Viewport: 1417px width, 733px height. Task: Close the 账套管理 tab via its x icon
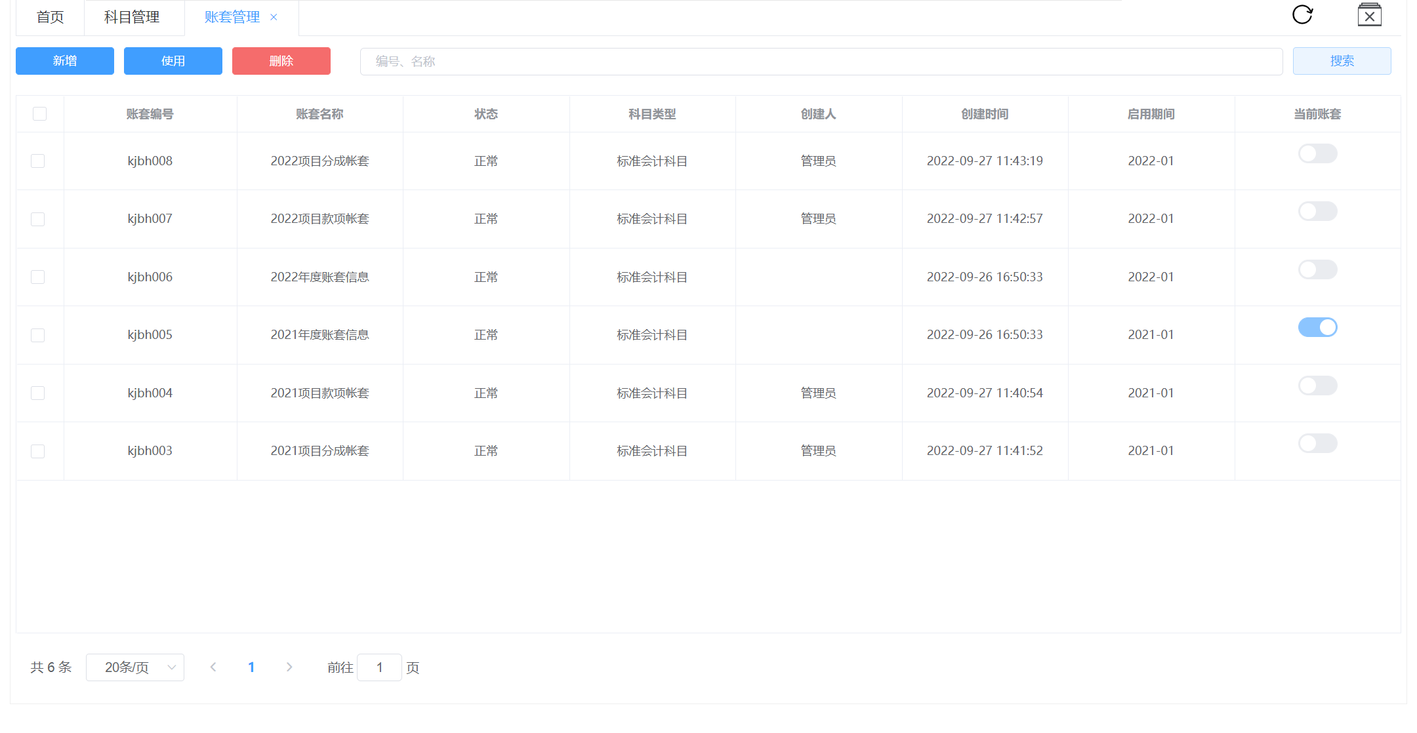coord(274,18)
